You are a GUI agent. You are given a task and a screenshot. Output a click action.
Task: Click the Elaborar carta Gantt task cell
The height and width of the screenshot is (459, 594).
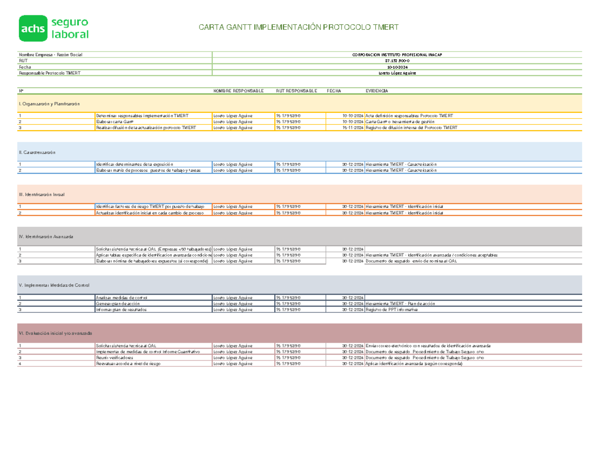point(153,121)
